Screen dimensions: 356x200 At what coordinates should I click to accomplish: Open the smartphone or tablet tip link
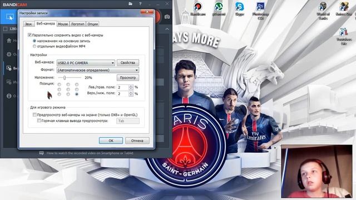pyautogui.click(x=90, y=153)
